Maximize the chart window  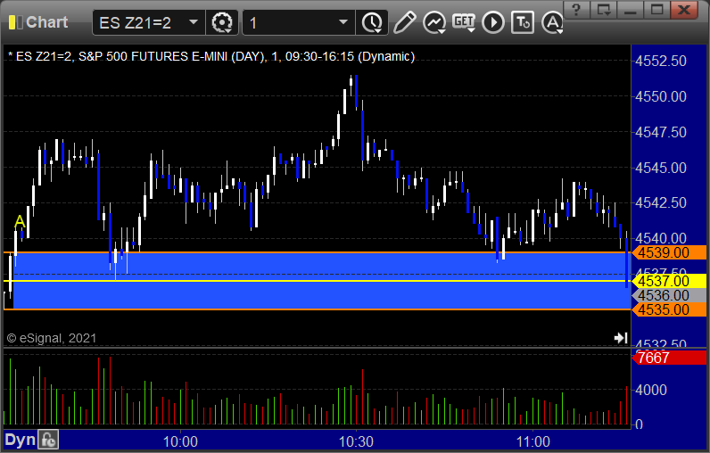tap(657, 10)
